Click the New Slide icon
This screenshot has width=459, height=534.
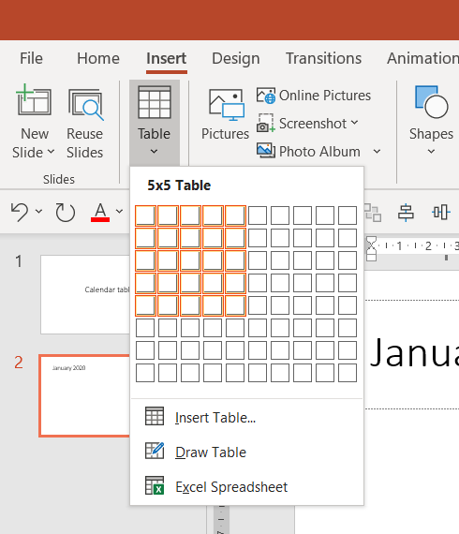(34, 100)
